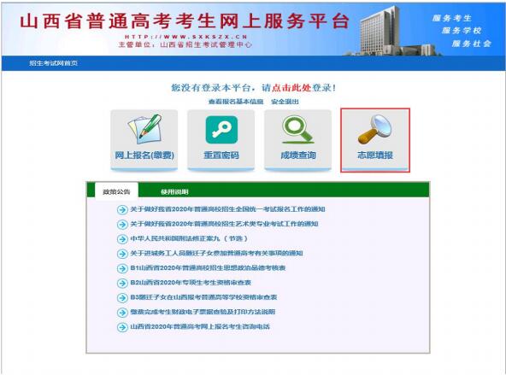The width and height of the screenshot is (506, 375).
Task: Click arrow icon beside 艺术类专业考试通知
Action: click(122, 224)
